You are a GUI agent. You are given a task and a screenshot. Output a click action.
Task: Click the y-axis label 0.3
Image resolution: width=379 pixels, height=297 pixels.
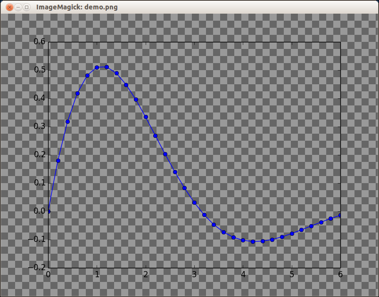pyautogui.click(x=40, y=126)
